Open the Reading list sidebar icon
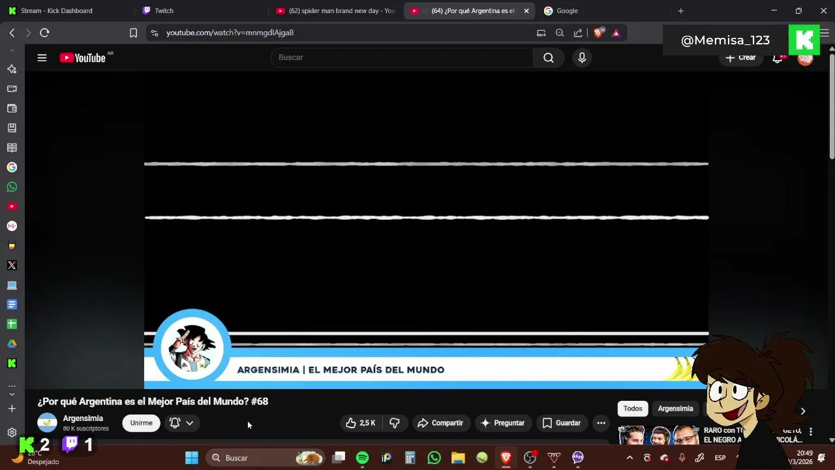Image resolution: width=835 pixels, height=470 pixels. pos(12,148)
